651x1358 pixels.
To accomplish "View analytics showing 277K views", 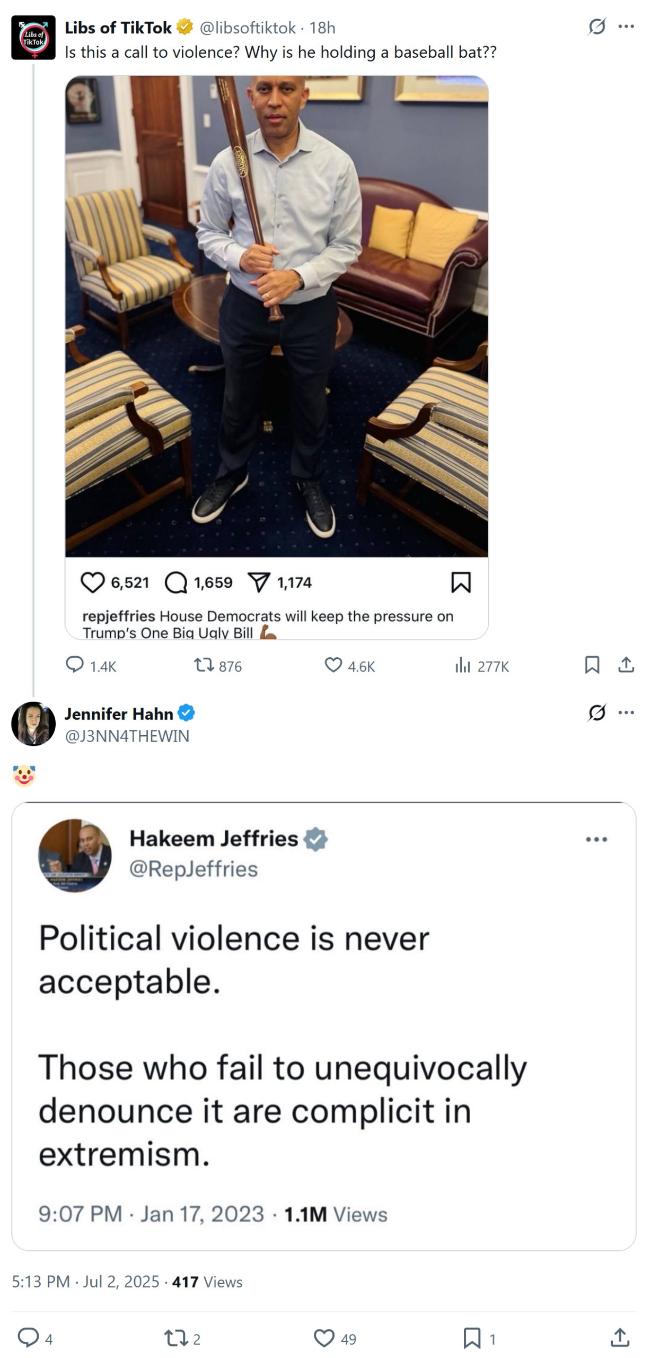I will pos(463,665).
